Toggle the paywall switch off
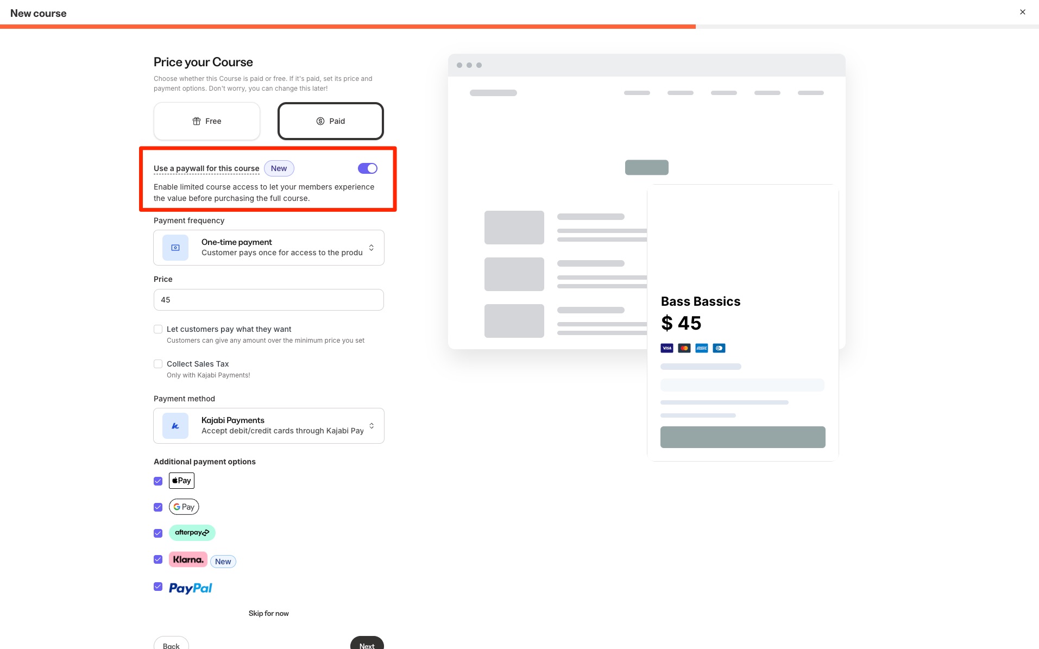 tap(368, 168)
